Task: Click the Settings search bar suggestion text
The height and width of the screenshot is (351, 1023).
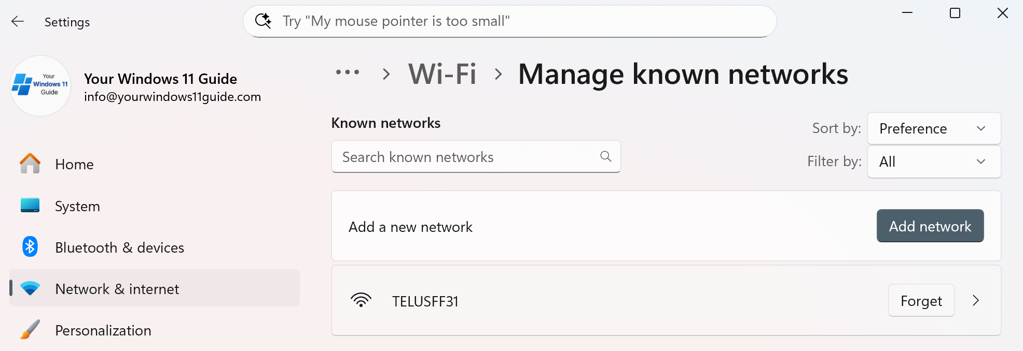Action: pyautogui.click(x=396, y=21)
